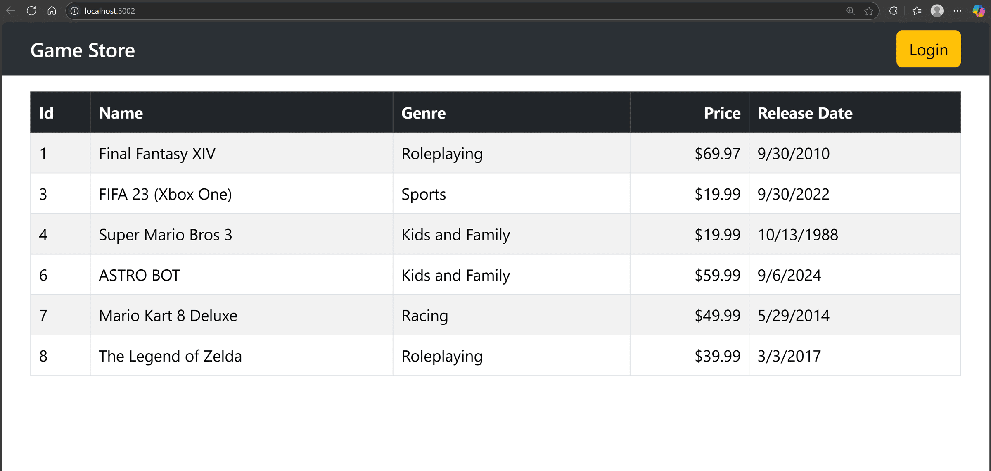Go to browser home icon
The width and height of the screenshot is (991, 471).
pos(52,11)
